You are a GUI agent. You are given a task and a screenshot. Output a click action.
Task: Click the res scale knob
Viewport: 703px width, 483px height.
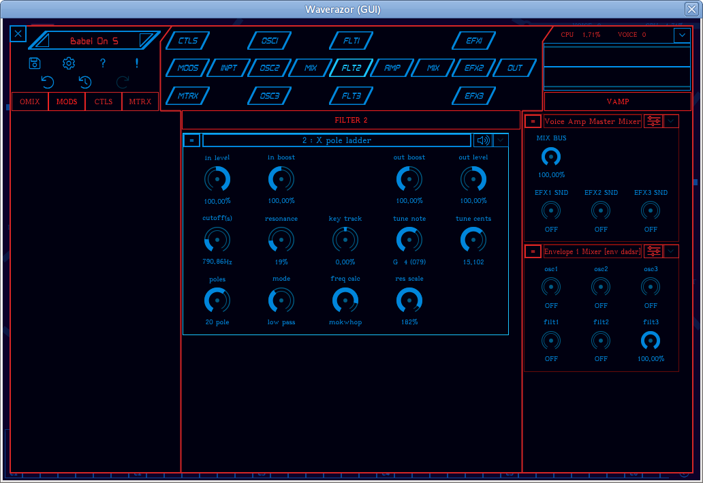(409, 300)
